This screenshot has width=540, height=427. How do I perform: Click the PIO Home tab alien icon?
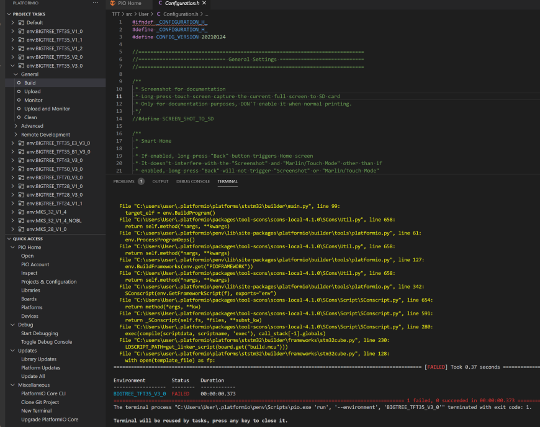coord(112,2)
